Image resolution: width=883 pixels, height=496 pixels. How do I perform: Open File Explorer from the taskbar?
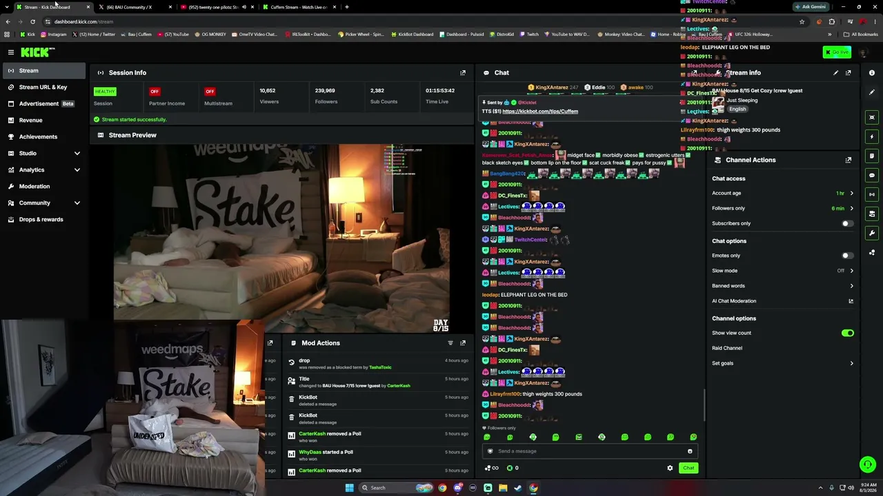point(503,488)
